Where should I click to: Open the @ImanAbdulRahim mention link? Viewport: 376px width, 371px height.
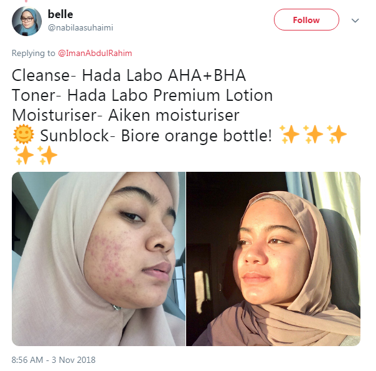(95, 53)
